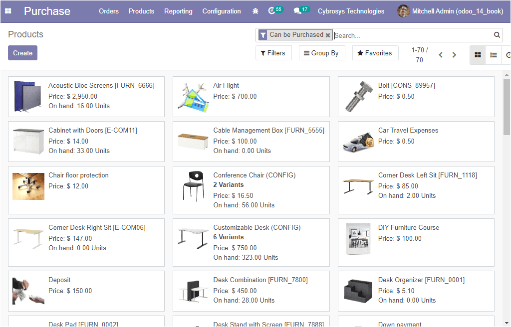The width and height of the screenshot is (511, 327).
Task: Select Desk Organizer [FURN_0001] name
Action: pos(421,280)
